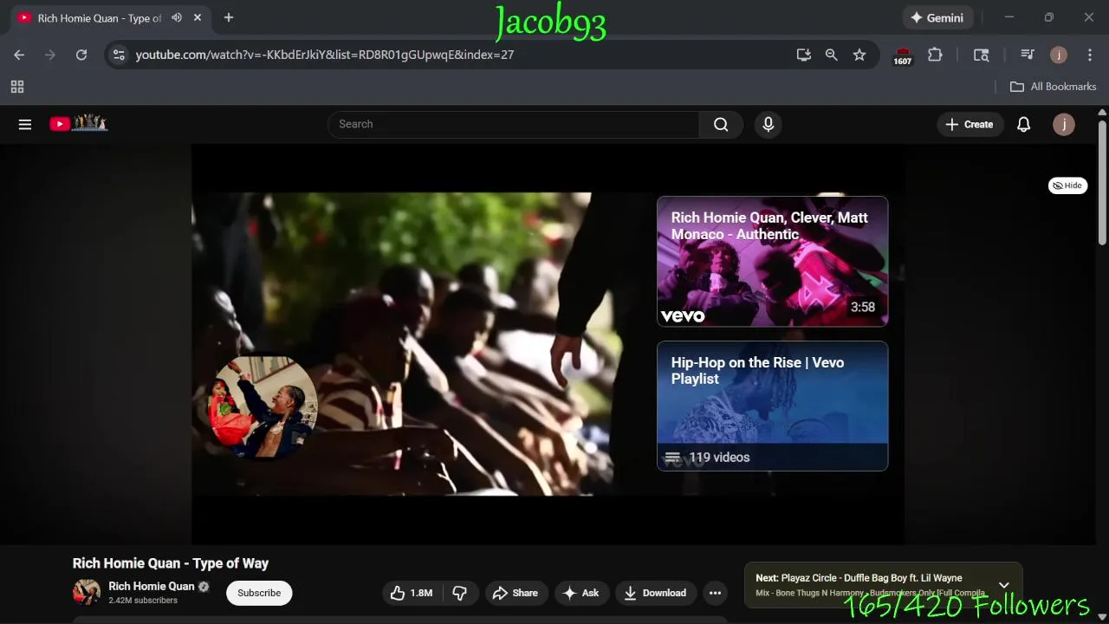
Task: Click the search magnifier button
Action: 721,124
